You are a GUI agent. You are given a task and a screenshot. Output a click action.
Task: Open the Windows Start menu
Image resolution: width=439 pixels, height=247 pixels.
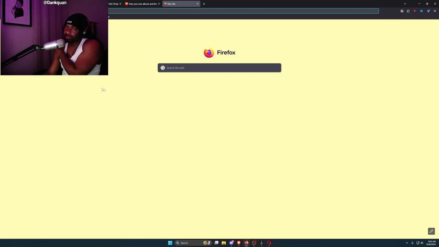[x=170, y=243]
